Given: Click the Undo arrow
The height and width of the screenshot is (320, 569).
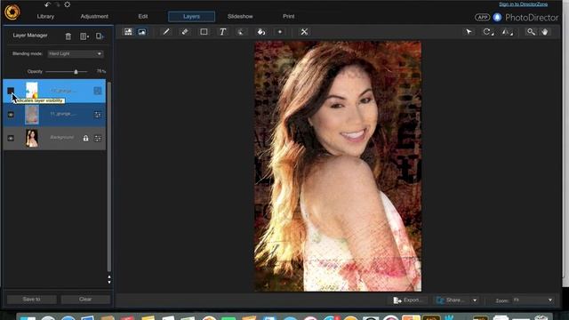Looking at the screenshot, I should pos(47,4).
